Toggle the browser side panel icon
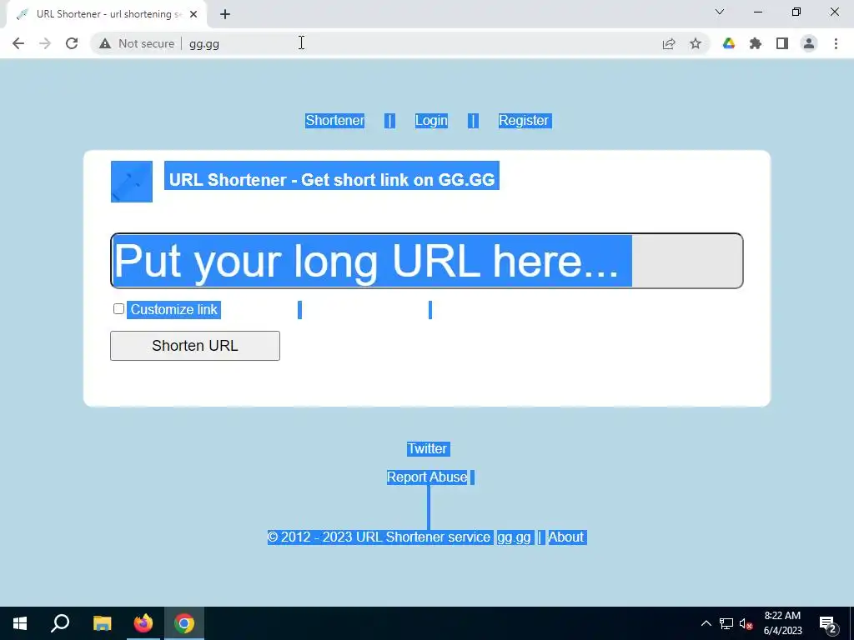Viewport: 854px width, 640px height. [782, 43]
